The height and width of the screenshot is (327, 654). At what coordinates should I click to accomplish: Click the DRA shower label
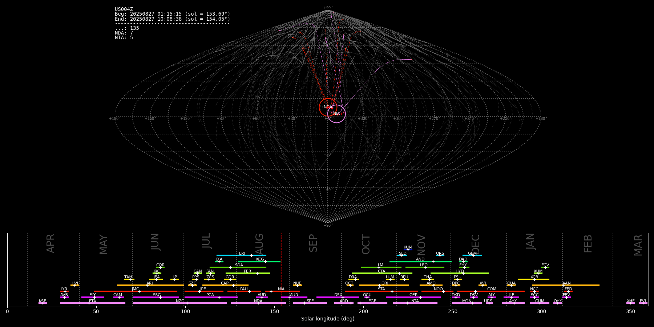353,277
